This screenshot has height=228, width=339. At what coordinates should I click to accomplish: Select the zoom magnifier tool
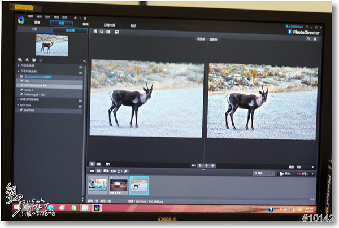coord(308,38)
